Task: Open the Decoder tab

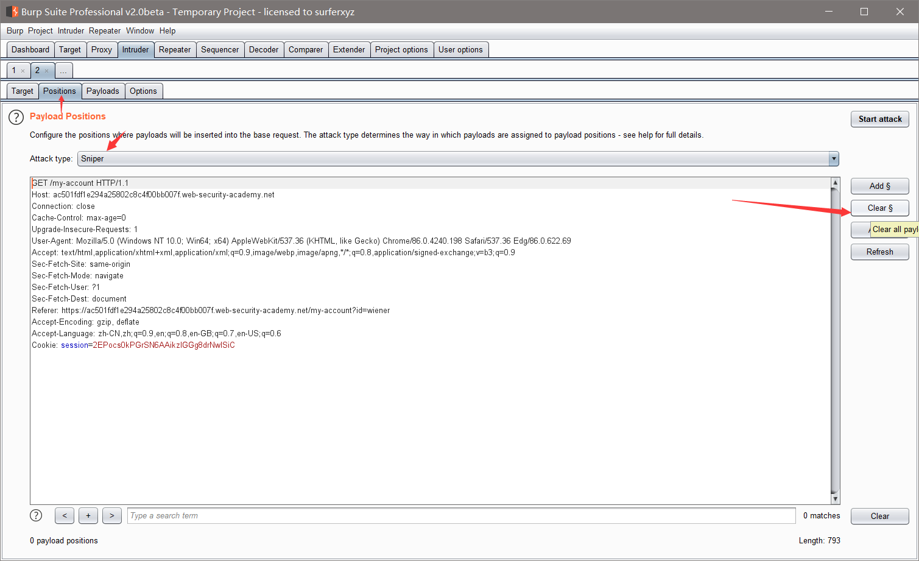Action: coord(264,49)
